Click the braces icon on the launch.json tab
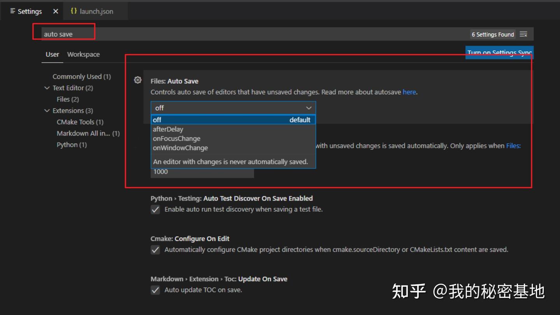This screenshot has width=560, height=315. [74, 11]
